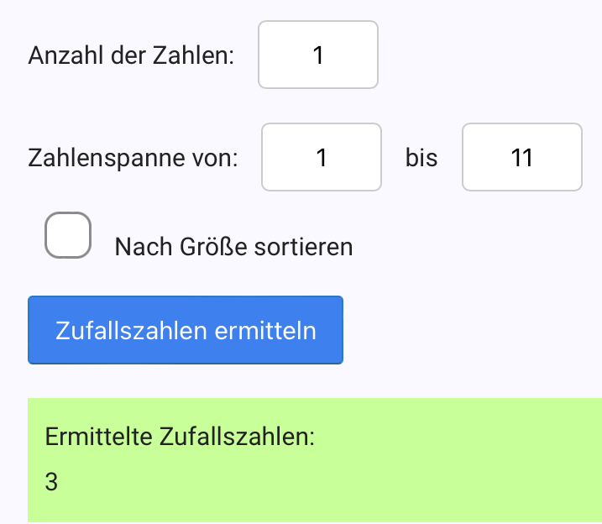Focus the "Zahlenspanne von" minimum value field
Screen dimensions: 602x524
pos(322,158)
